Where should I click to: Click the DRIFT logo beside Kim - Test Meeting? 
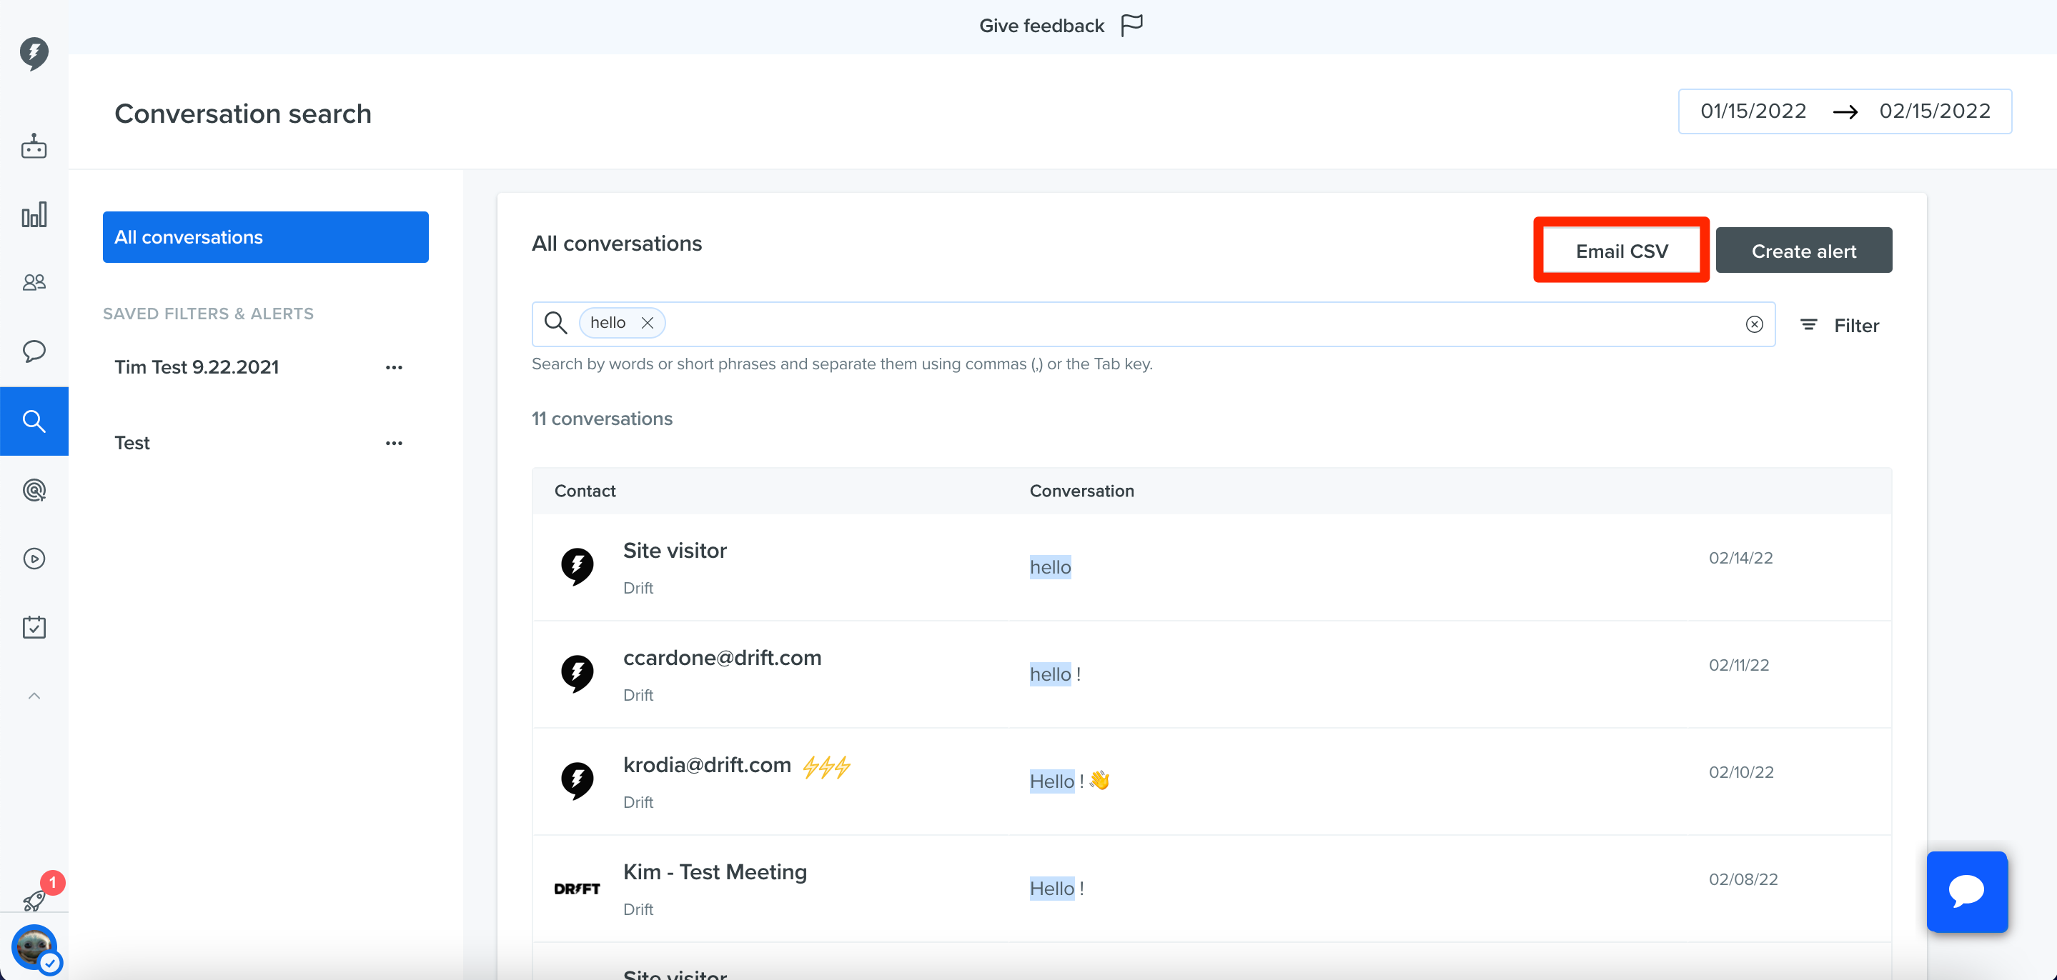(x=578, y=889)
